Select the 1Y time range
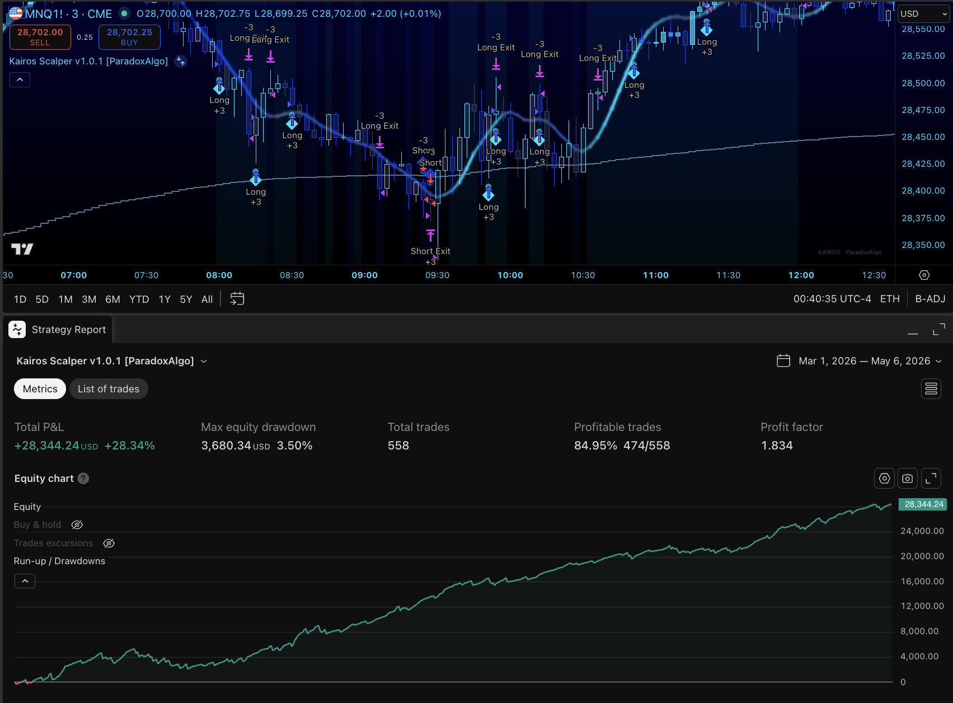The height and width of the screenshot is (703, 953). pyautogui.click(x=165, y=299)
